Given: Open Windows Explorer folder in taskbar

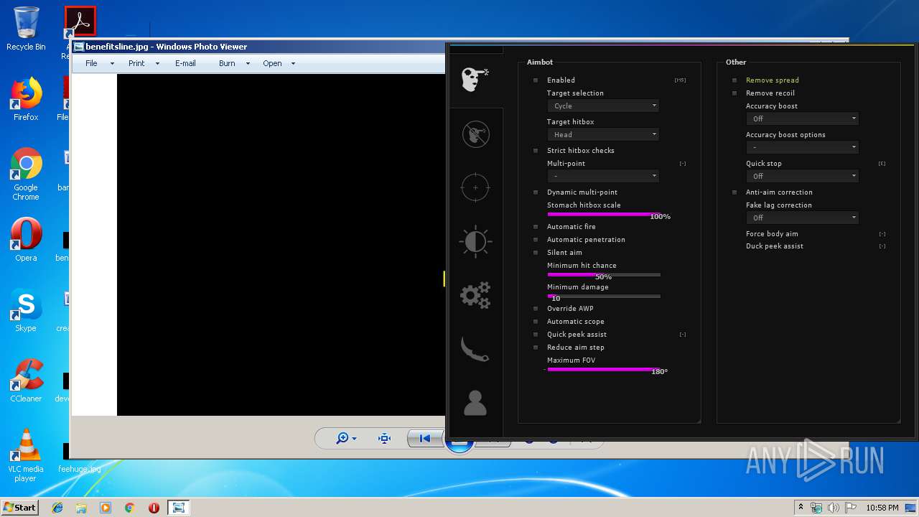Looking at the screenshot, I should [x=81, y=508].
